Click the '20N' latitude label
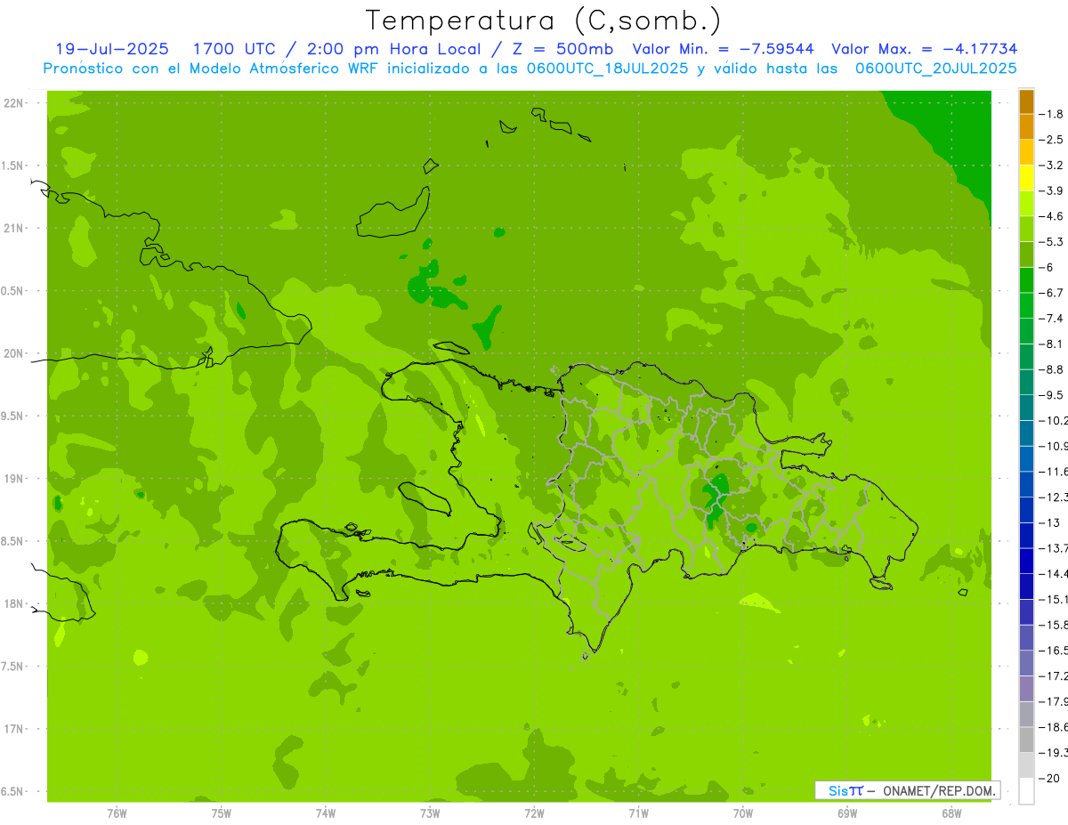1068x825 pixels. click(x=14, y=353)
